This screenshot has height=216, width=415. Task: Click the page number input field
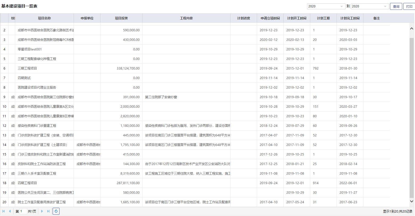[x=23, y=211]
